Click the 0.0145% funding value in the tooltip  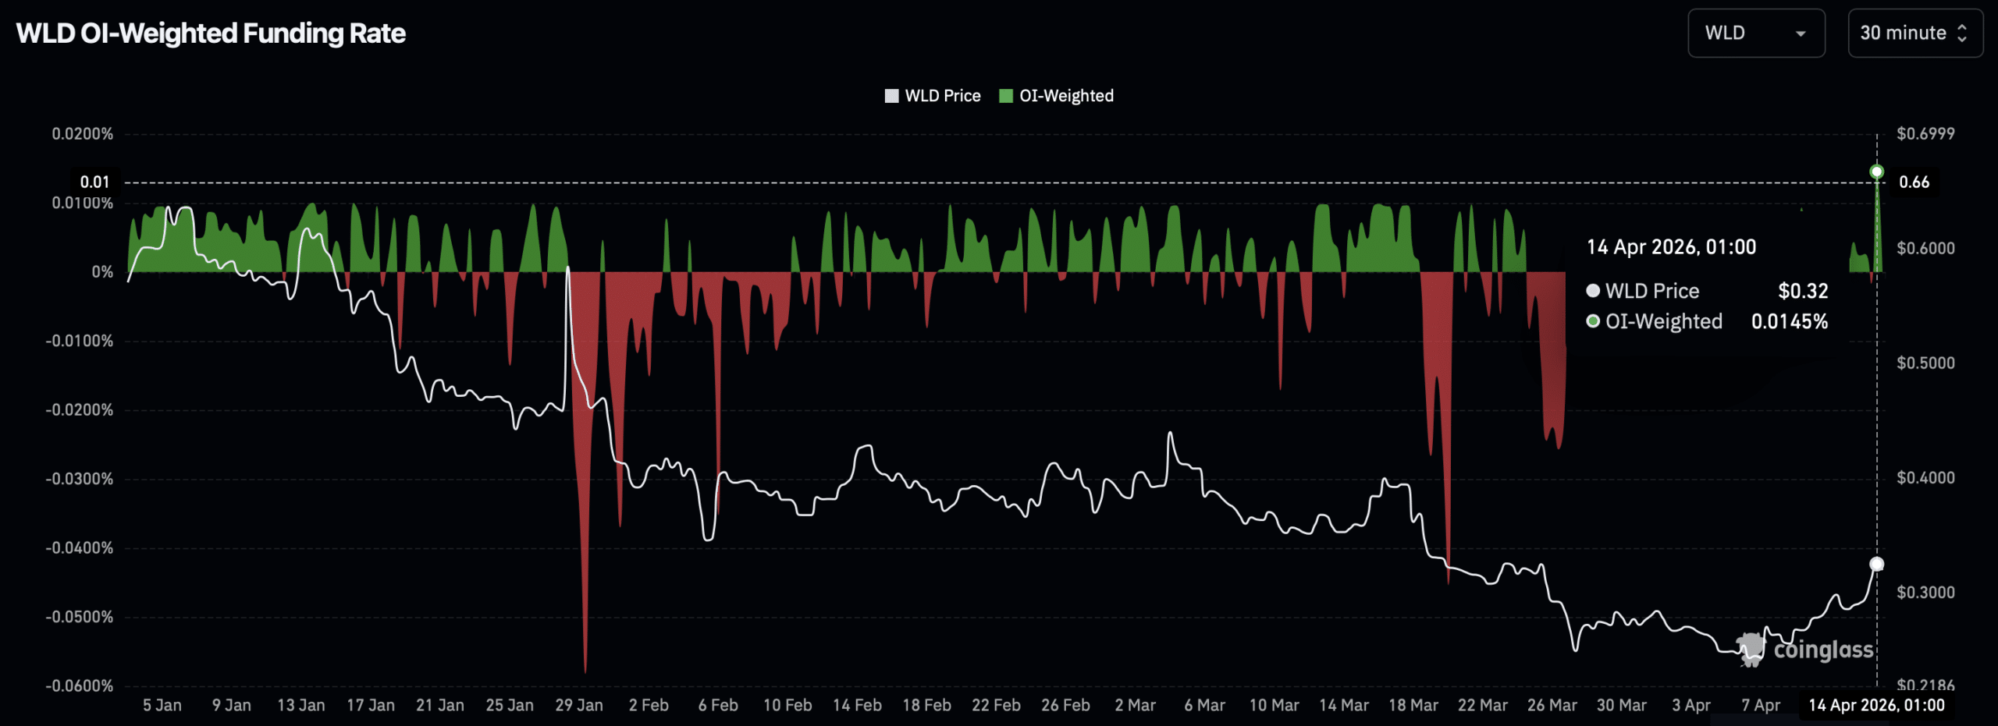point(1790,321)
